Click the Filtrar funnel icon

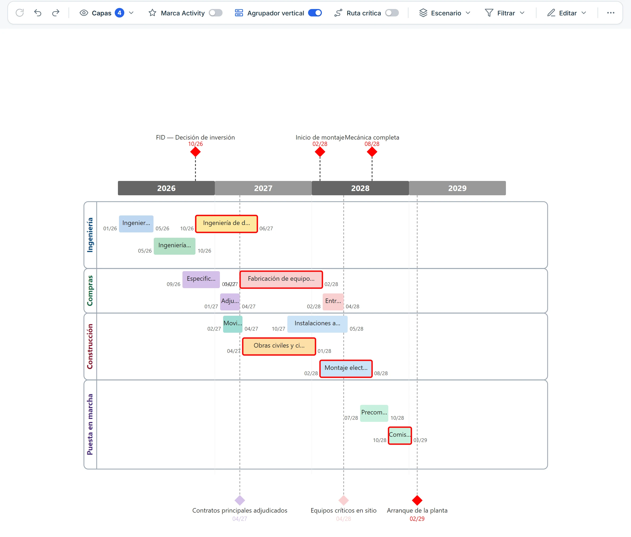coord(489,13)
